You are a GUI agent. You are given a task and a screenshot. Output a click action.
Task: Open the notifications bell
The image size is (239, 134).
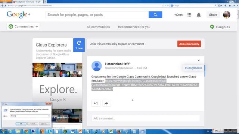[199, 15]
